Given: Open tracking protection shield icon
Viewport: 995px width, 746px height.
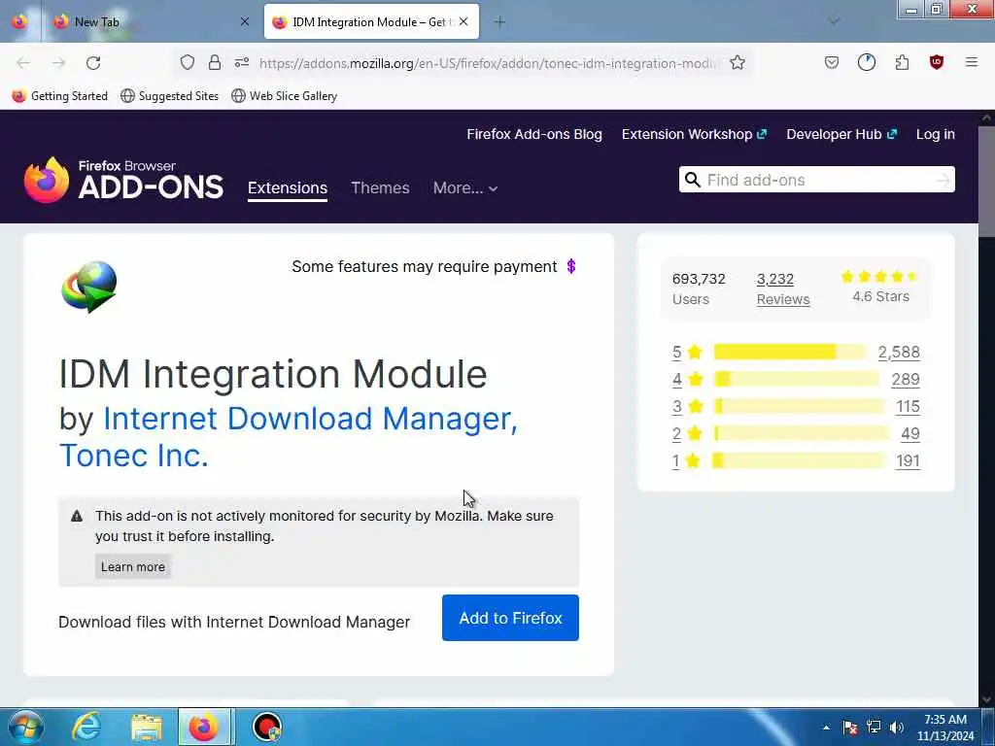Looking at the screenshot, I should click(x=188, y=62).
